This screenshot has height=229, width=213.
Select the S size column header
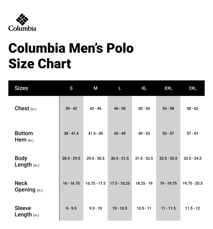pyautogui.click(x=71, y=88)
